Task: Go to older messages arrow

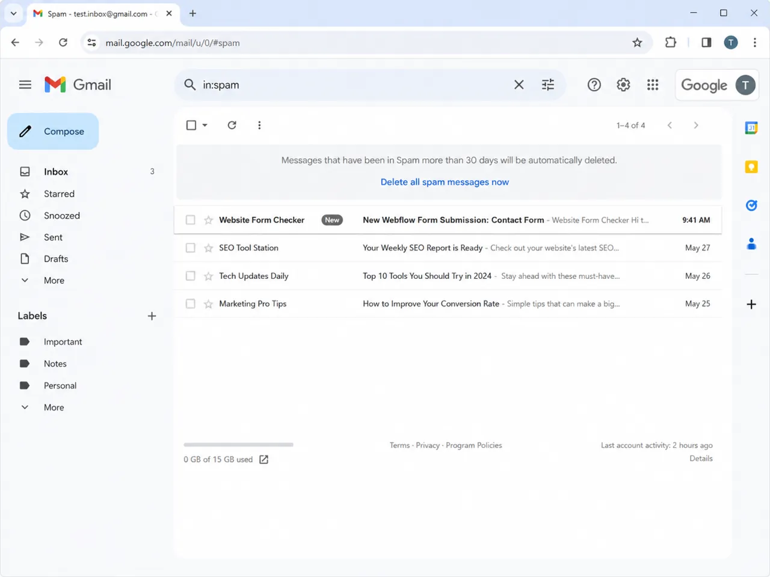Action: click(696, 125)
